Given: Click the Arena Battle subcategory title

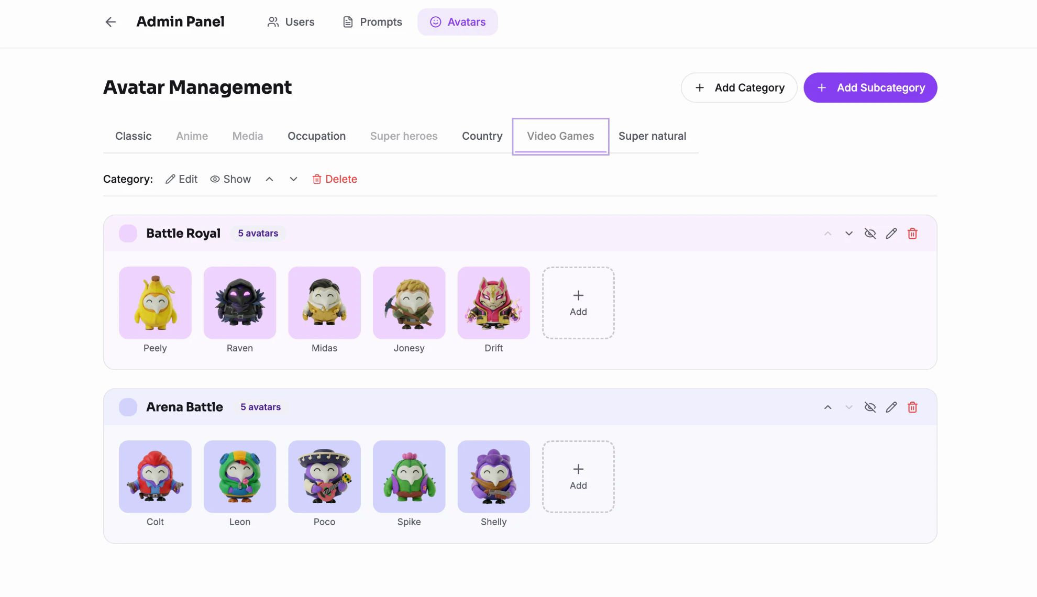Looking at the screenshot, I should click(x=184, y=407).
